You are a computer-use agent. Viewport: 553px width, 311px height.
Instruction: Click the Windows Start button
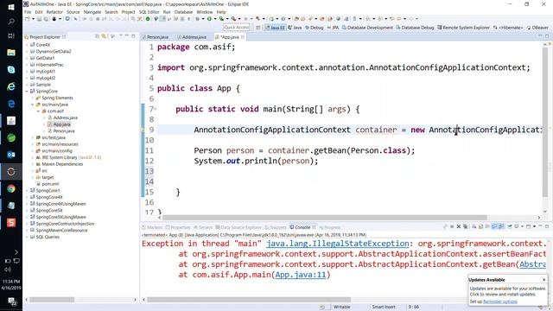point(11,7)
